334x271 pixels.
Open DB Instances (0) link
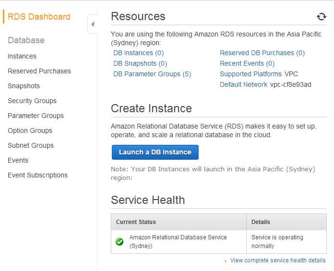[139, 53]
